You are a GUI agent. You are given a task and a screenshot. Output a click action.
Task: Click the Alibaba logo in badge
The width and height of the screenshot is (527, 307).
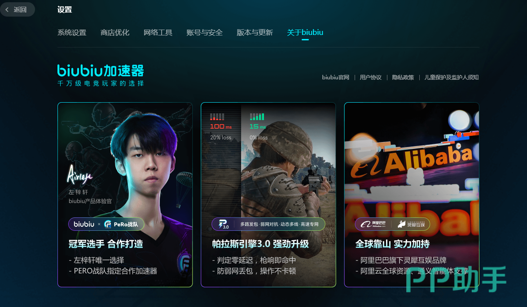click(x=373, y=224)
